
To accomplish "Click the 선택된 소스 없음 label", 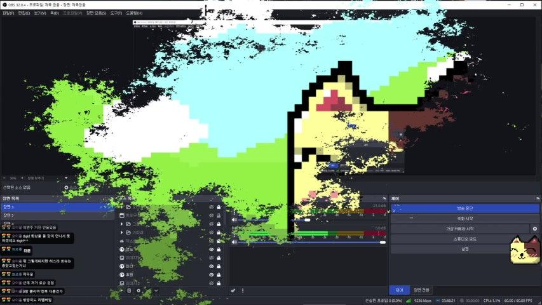I will coord(17,187).
